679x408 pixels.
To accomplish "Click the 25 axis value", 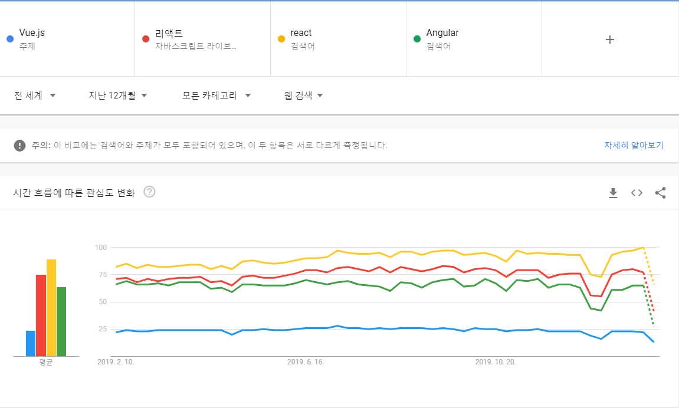I will (x=103, y=329).
